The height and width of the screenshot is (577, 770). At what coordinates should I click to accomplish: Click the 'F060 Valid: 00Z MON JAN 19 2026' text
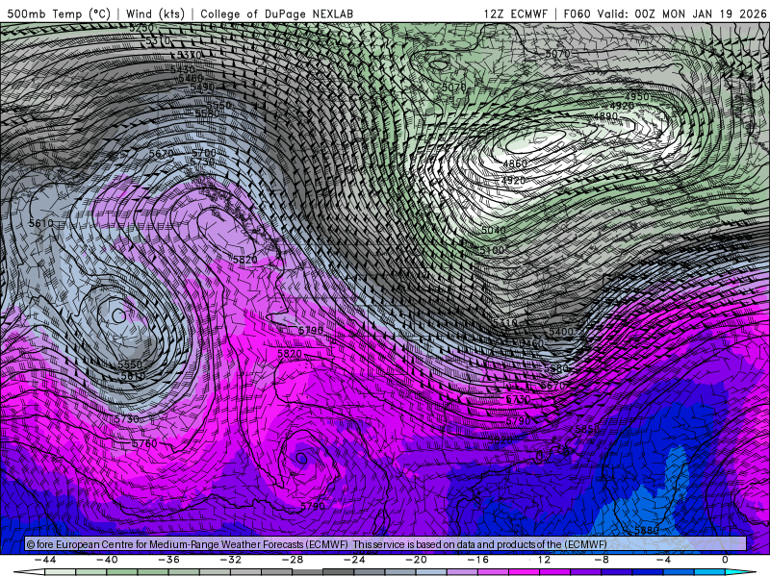(665, 13)
